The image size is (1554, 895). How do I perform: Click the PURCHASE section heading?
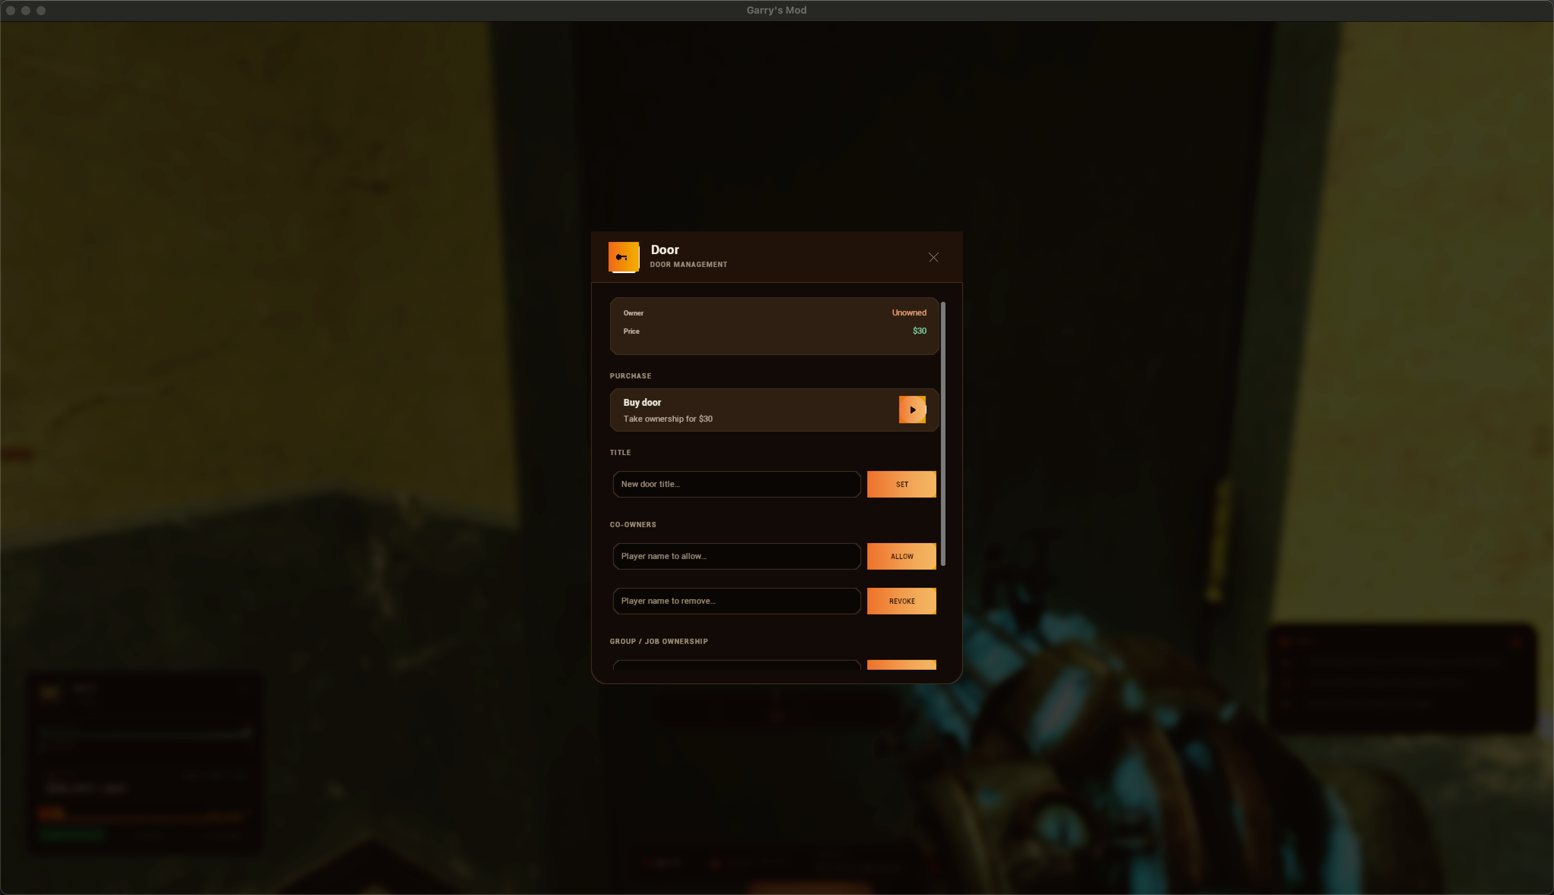point(630,375)
